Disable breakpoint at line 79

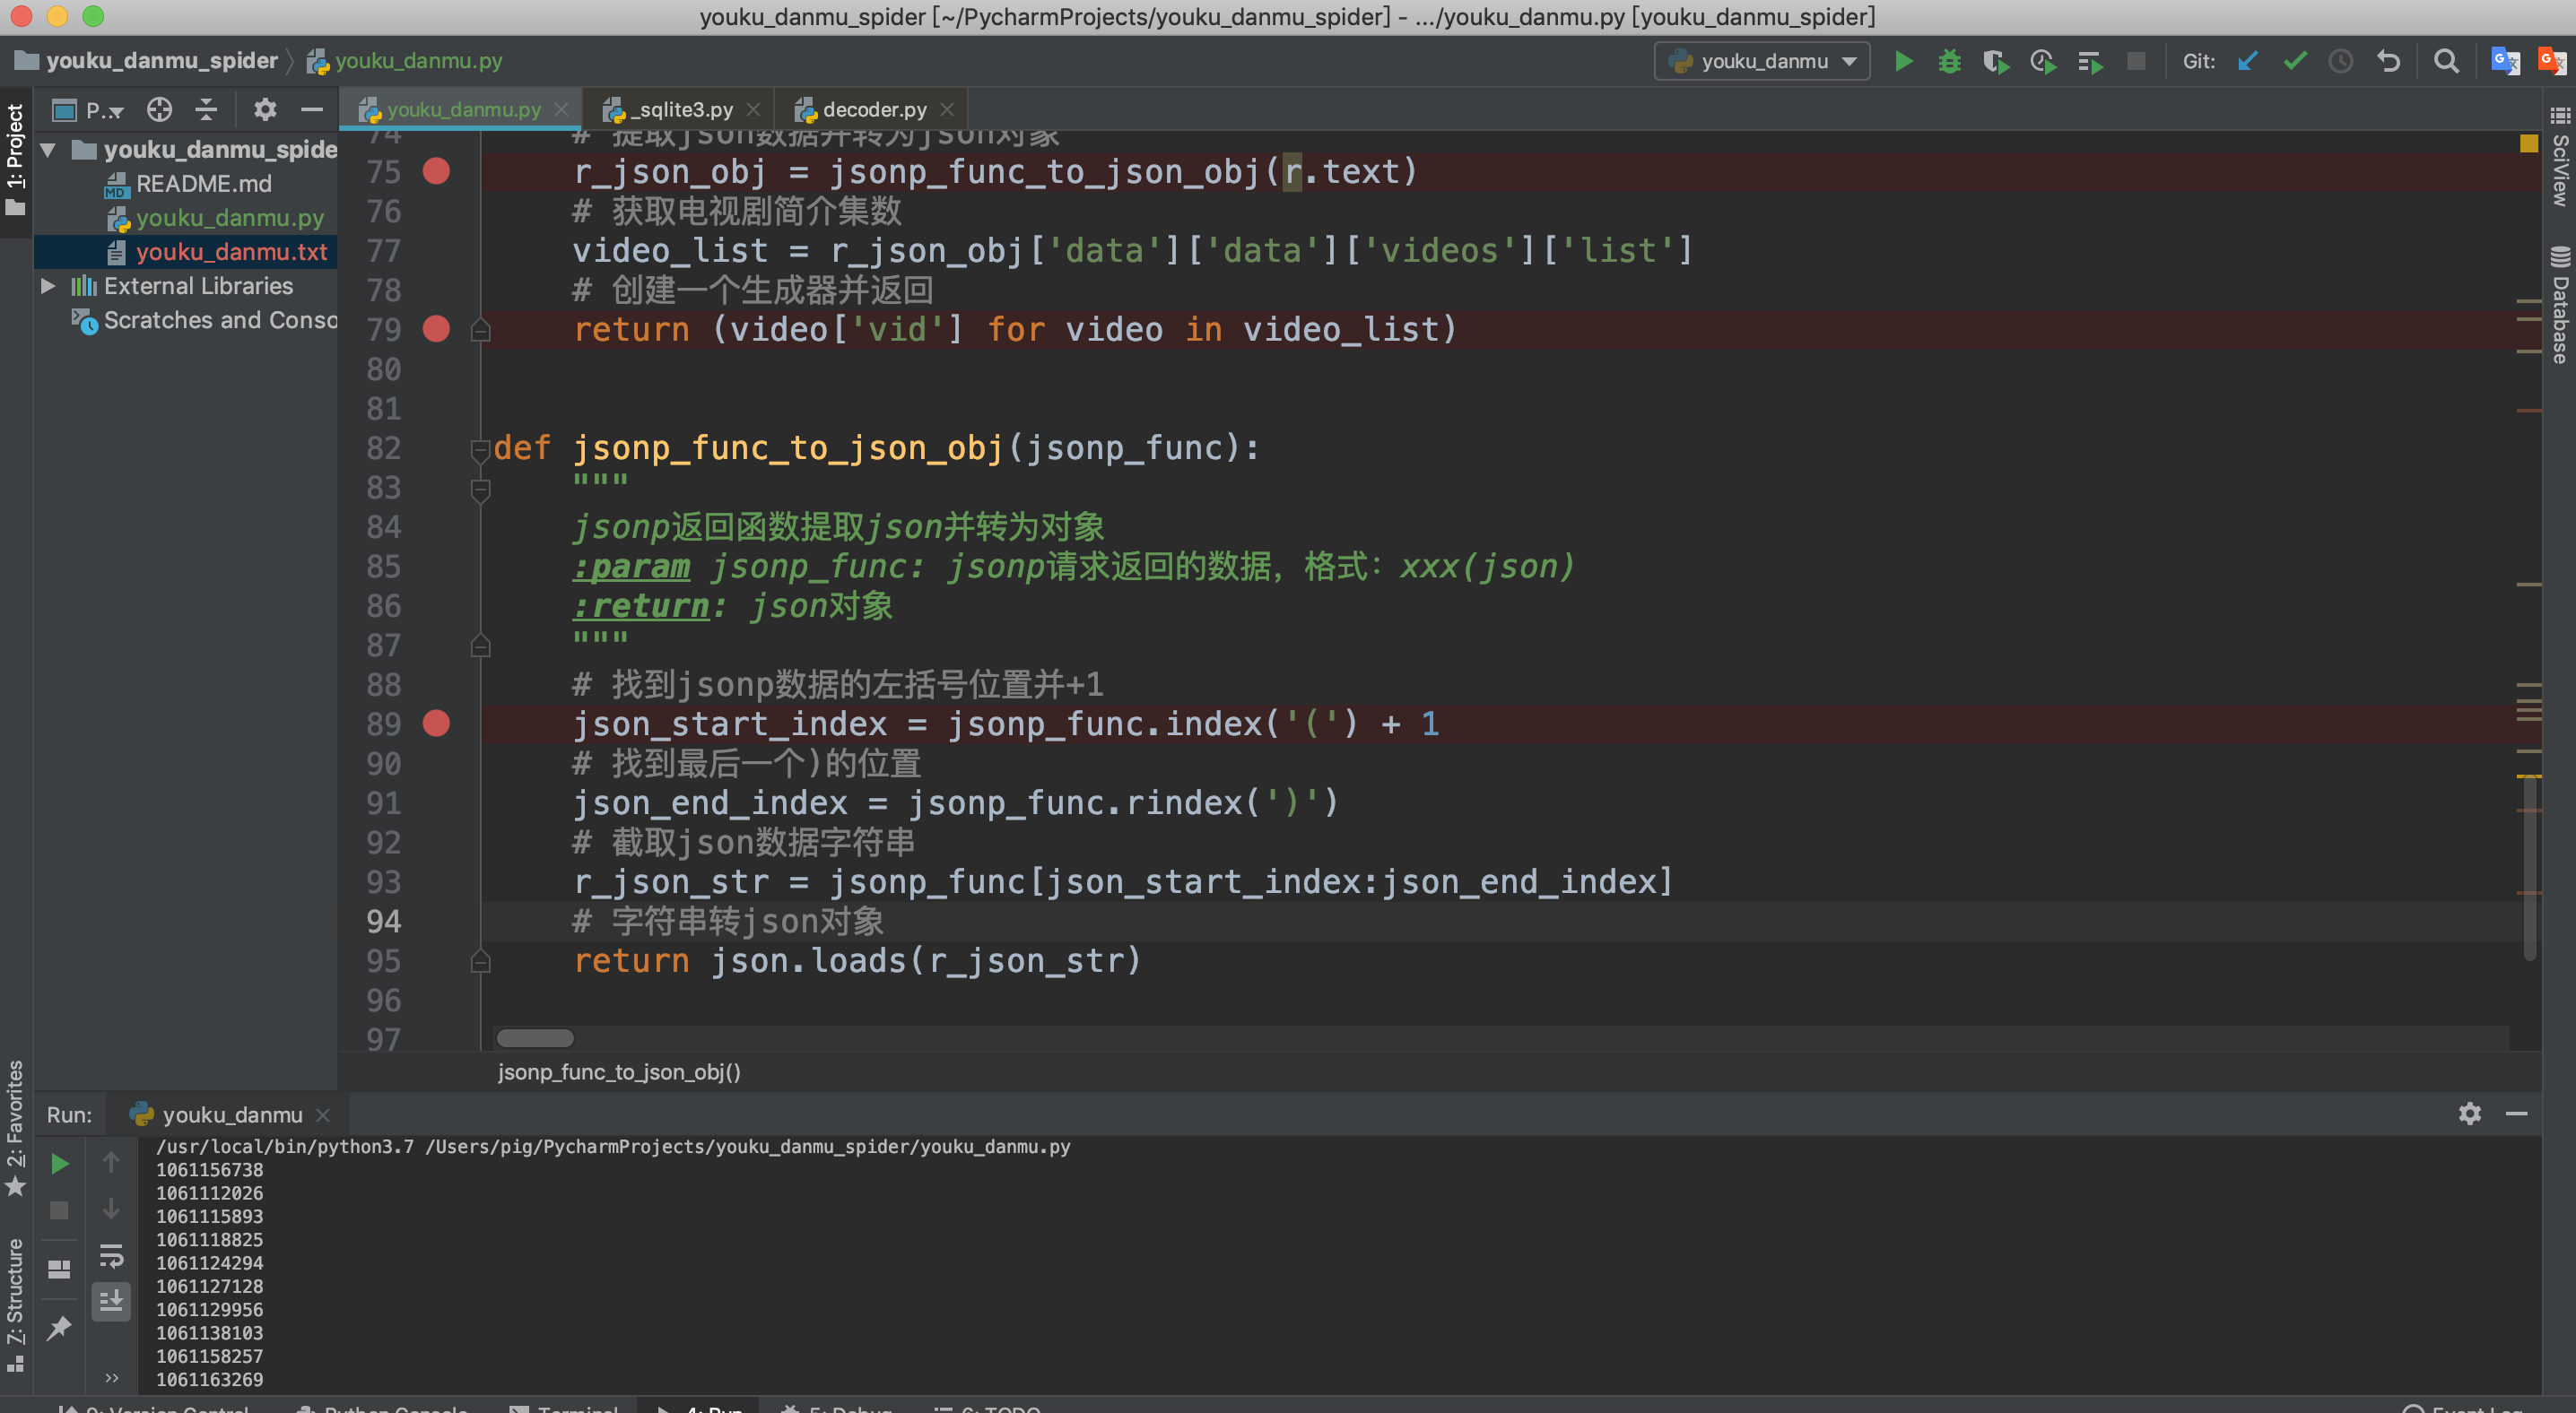(x=436, y=329)
